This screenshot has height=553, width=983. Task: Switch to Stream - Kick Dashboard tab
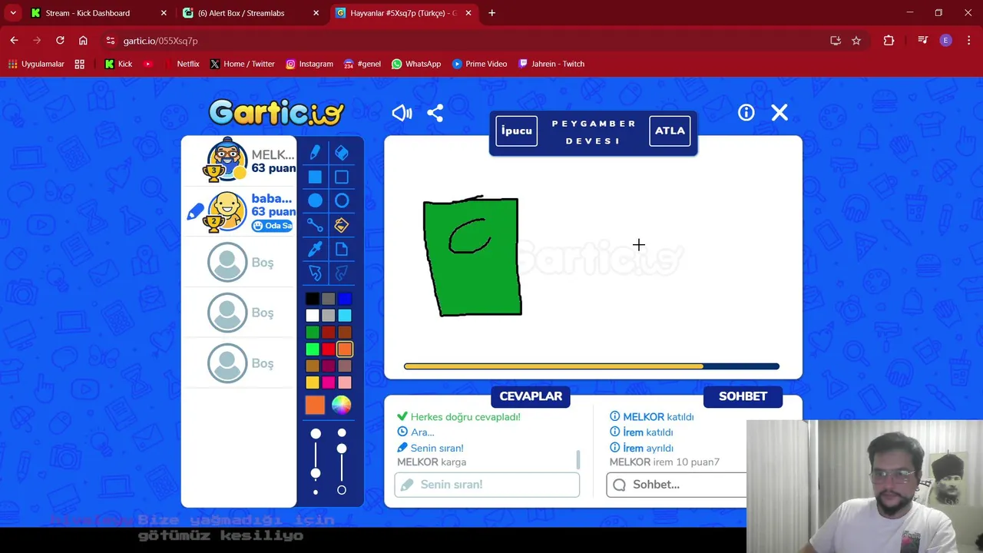[98, 13]
